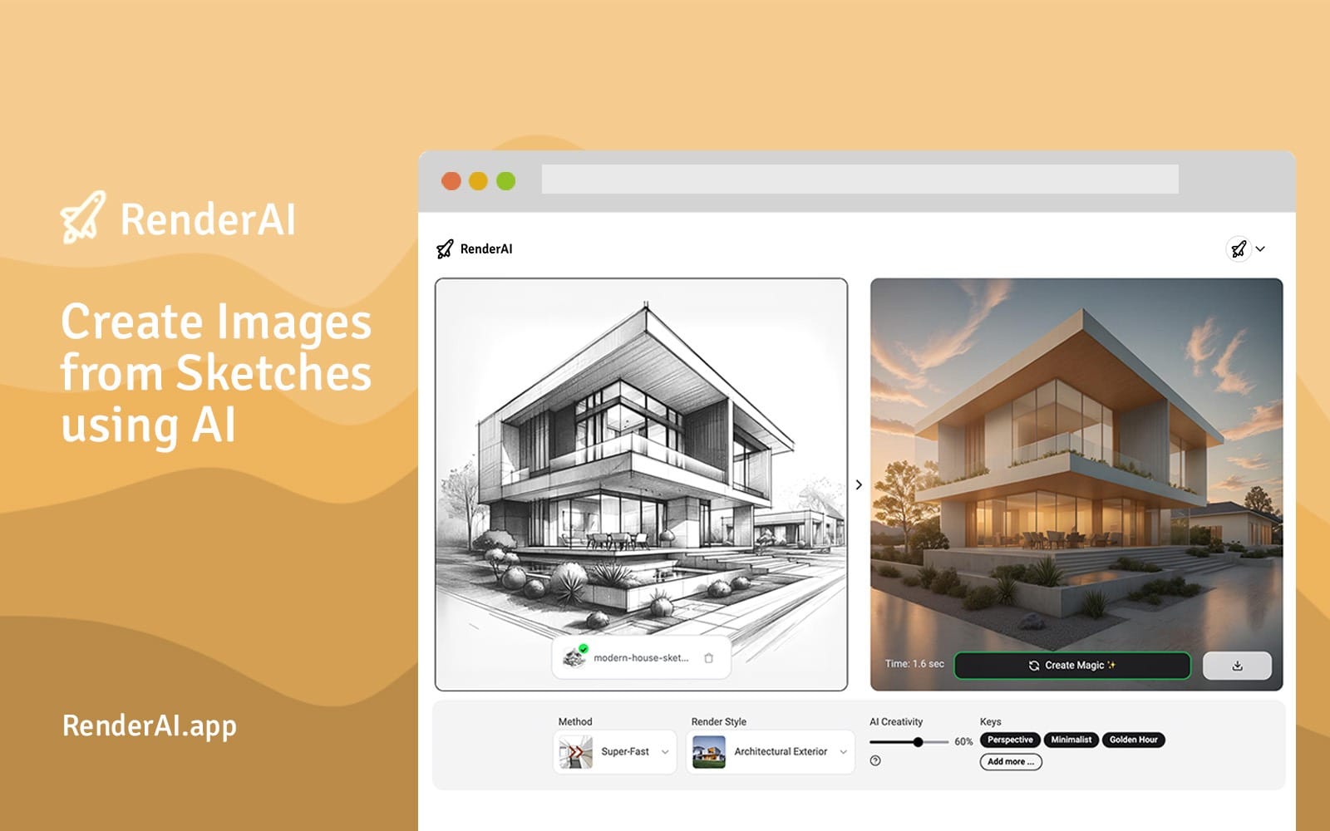Toggle the Perspective key tag
1330x831 pixels.
coord(1010,740)
